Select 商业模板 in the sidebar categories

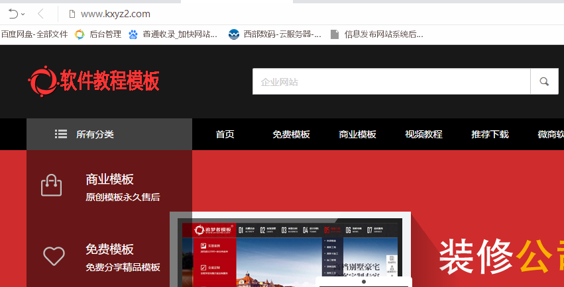110,179
